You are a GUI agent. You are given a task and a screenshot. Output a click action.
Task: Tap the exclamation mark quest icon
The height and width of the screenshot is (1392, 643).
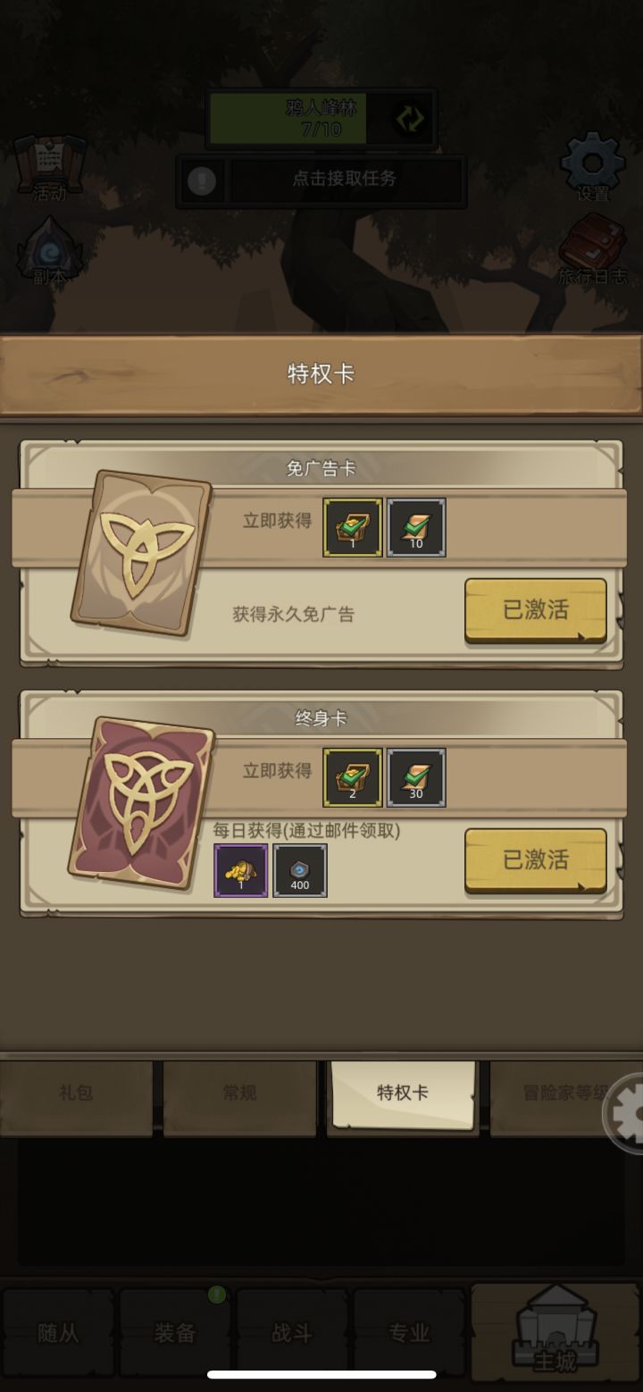tap(202, 181)
